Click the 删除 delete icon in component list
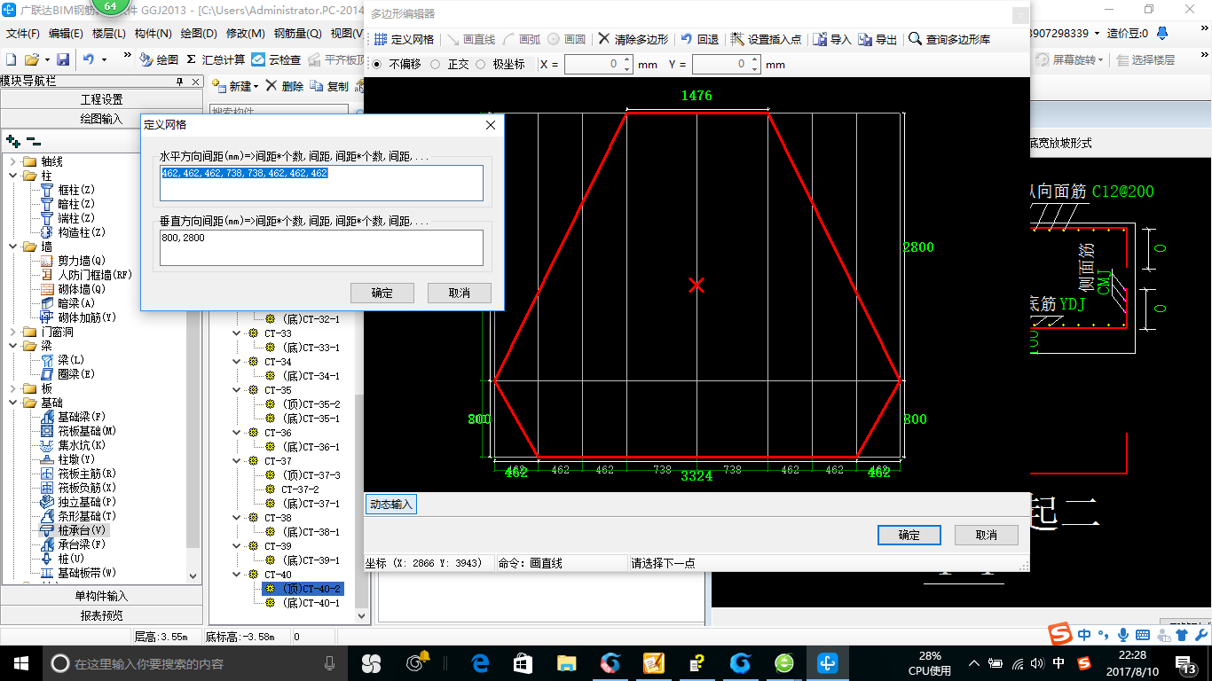Screen dimensions: 1212x681 272,86
